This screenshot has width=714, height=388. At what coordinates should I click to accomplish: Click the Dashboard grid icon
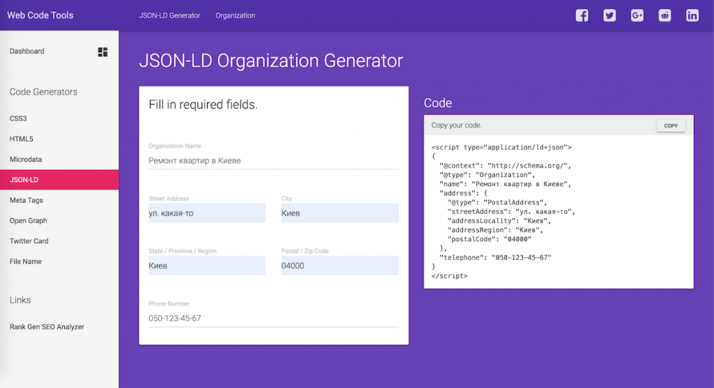click(x=102, y=52)
